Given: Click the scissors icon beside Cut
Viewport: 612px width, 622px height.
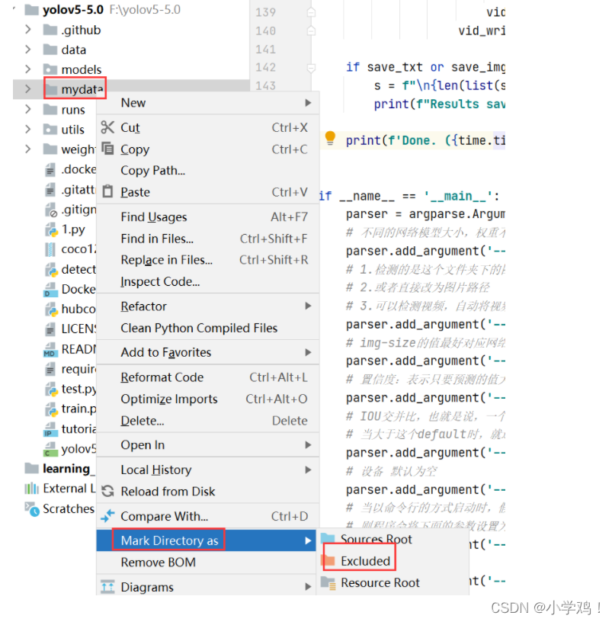Looking at the screenshot, I should [107, 127].
